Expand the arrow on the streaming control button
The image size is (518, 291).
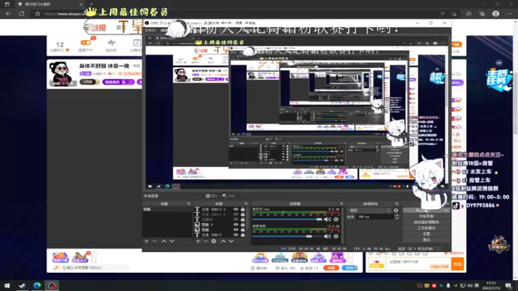446,210
